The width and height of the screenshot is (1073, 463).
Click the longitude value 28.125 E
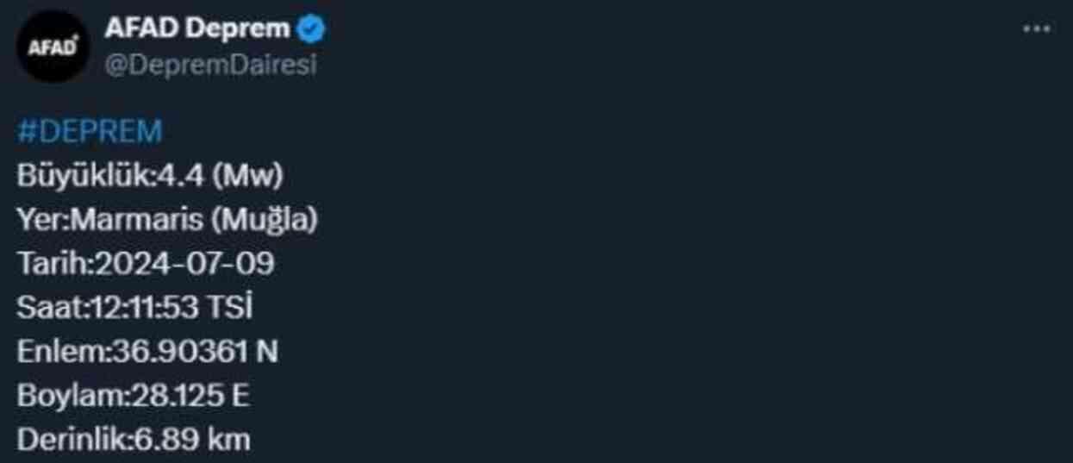point(190,396)
